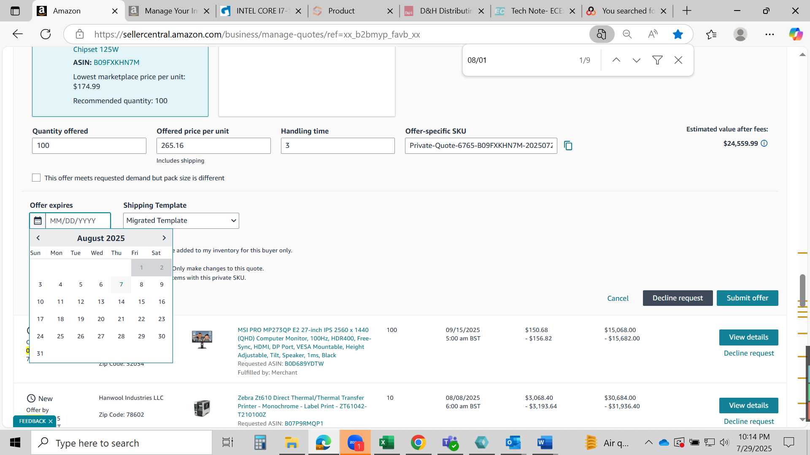Click Offered price per unit field
Image resolution: width=810 pixels, height=455 pixels.
tap(213, 146)
